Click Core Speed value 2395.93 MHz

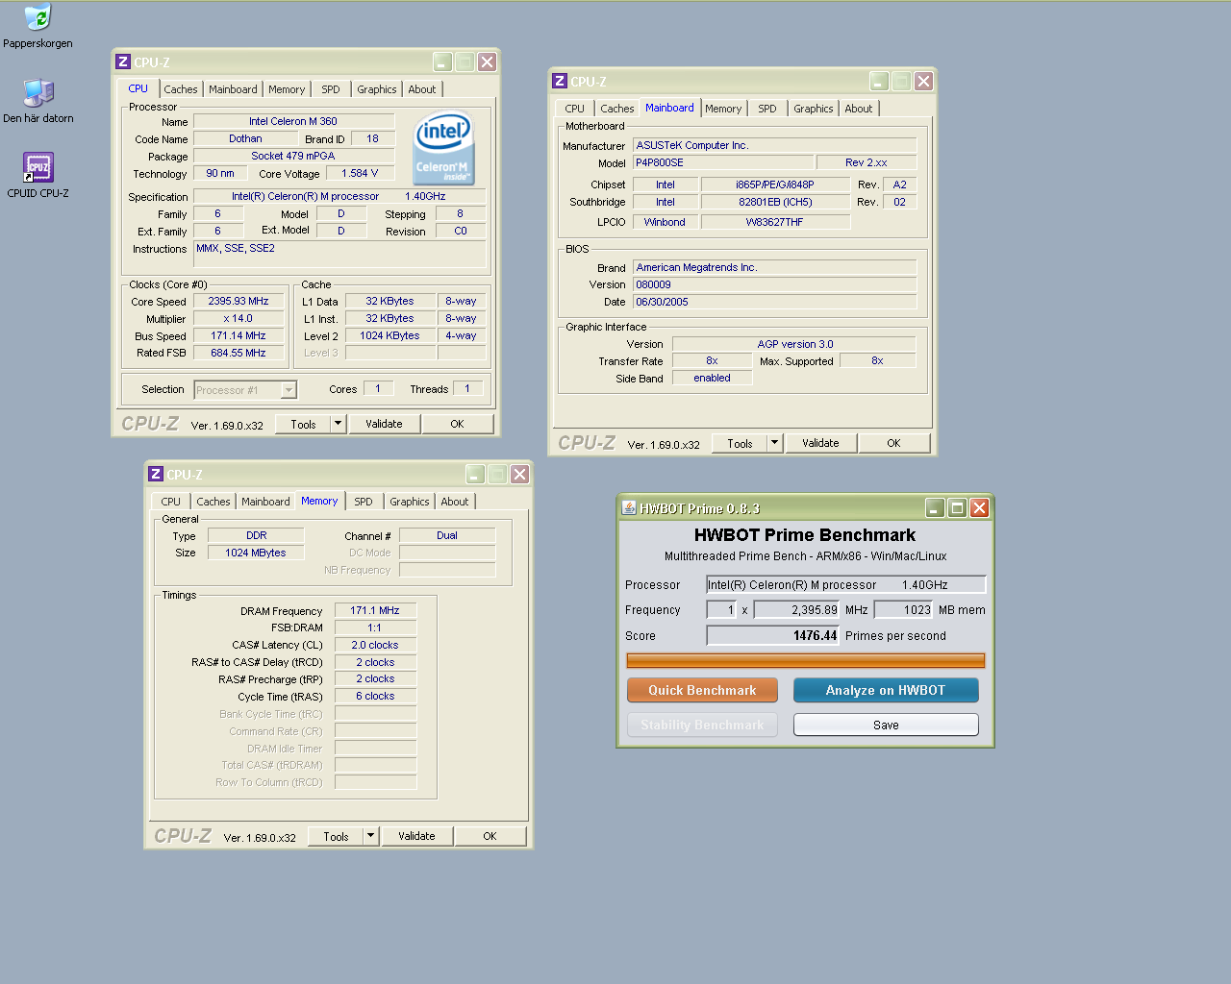[239, 301]
